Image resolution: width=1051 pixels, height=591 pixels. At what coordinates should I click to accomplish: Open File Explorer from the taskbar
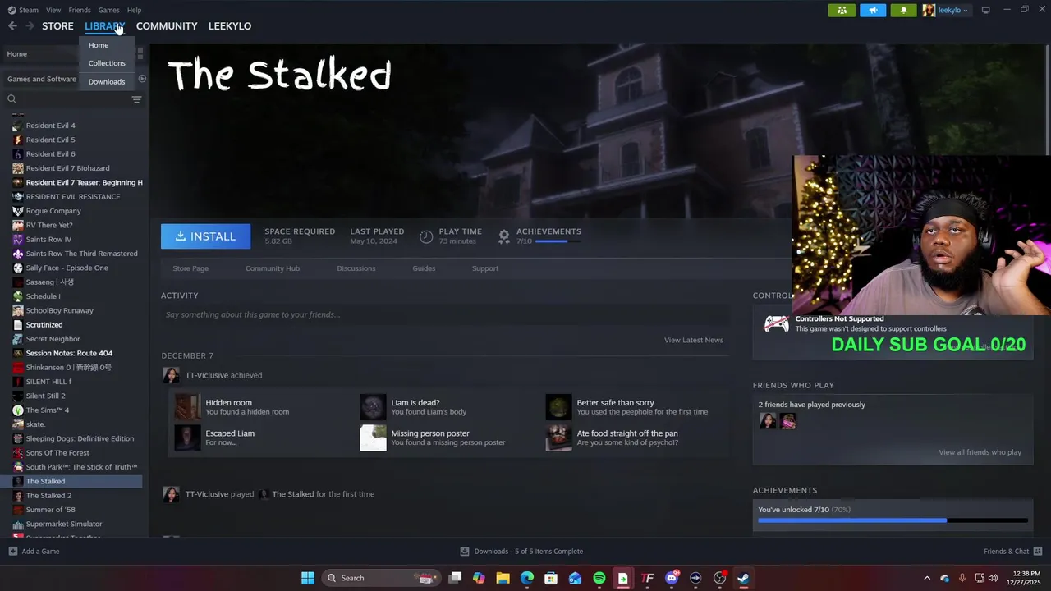[x=503, y=578]
